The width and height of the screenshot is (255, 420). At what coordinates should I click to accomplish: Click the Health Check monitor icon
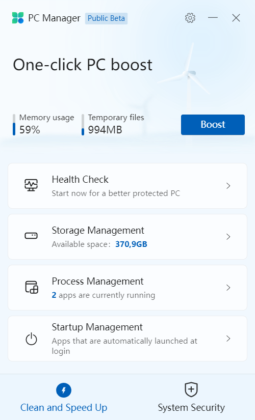tap(31, 185)
